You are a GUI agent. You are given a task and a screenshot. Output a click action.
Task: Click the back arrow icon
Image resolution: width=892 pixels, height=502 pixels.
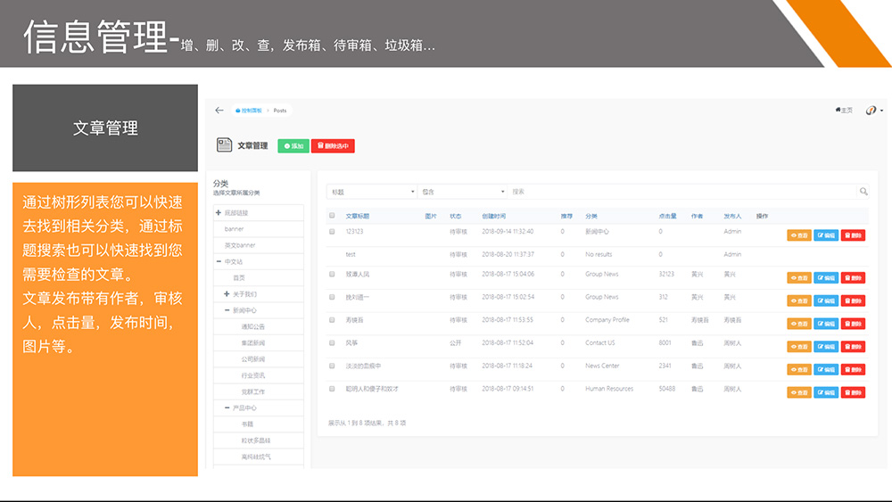tap(219, 111)
